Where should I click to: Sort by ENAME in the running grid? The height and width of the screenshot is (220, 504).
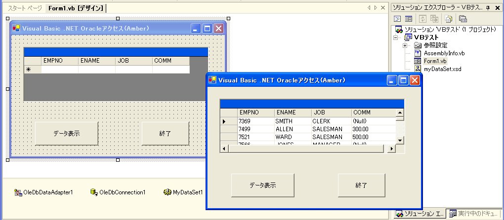point(293,112)
